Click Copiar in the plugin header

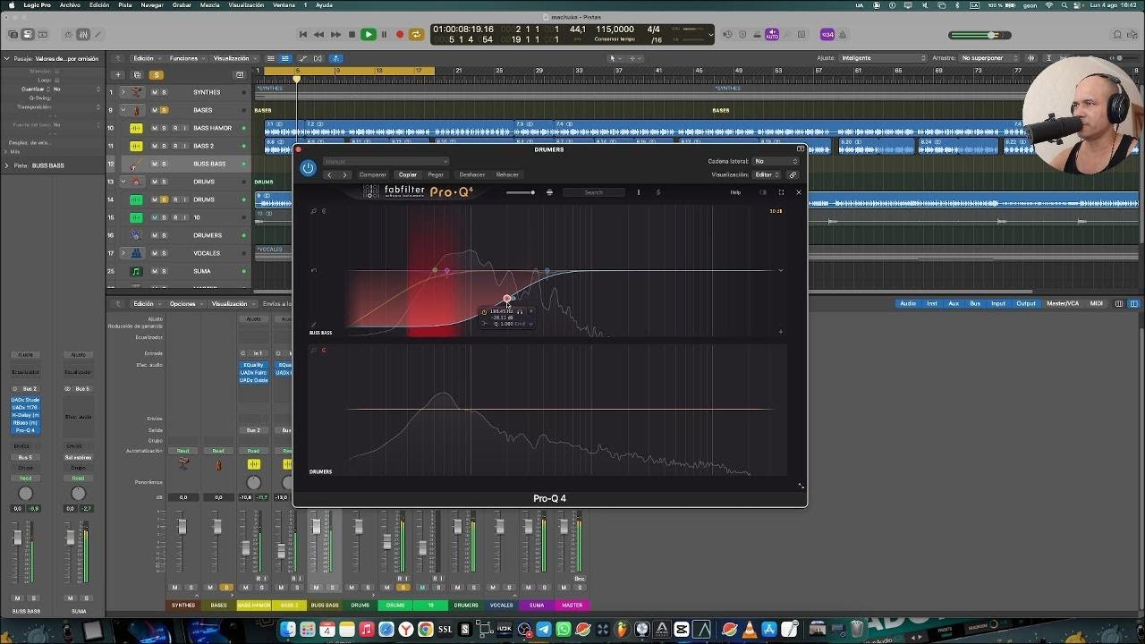(x=408, y=174)
